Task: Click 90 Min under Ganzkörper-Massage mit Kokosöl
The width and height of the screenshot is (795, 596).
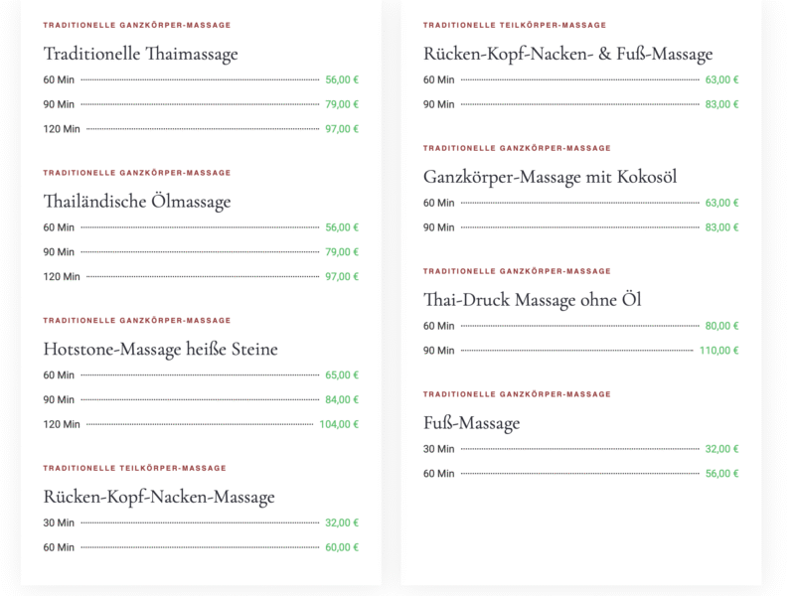Action: tap(438, 227)
